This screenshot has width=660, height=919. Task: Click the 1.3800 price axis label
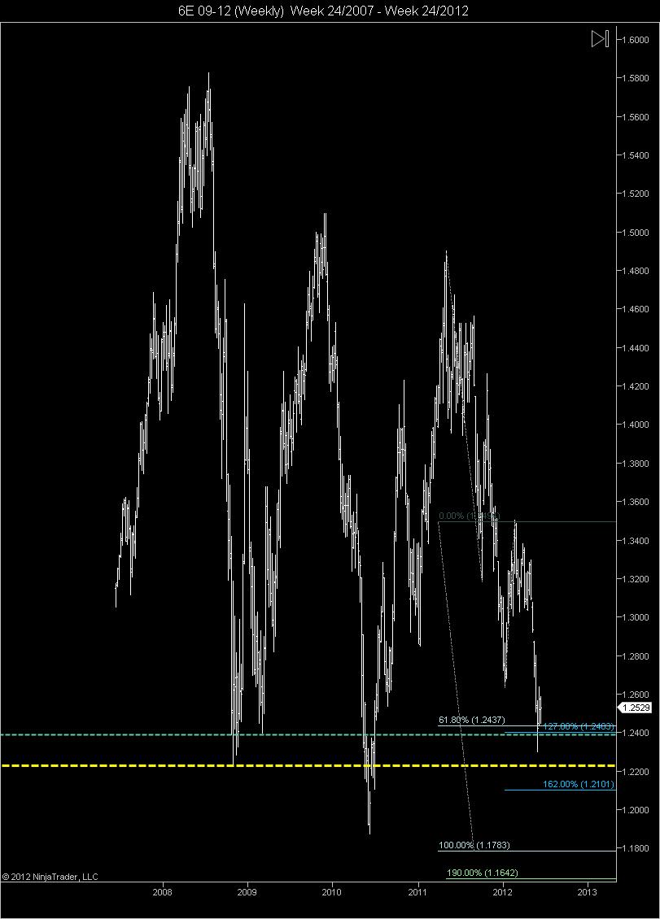pyautogui.click(x=636, y=463)
